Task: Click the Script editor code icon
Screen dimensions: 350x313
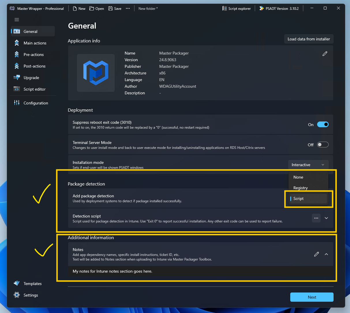Action: pos(17,89)
